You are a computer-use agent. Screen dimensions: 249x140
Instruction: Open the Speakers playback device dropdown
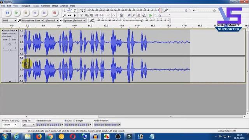pos(74,21)
